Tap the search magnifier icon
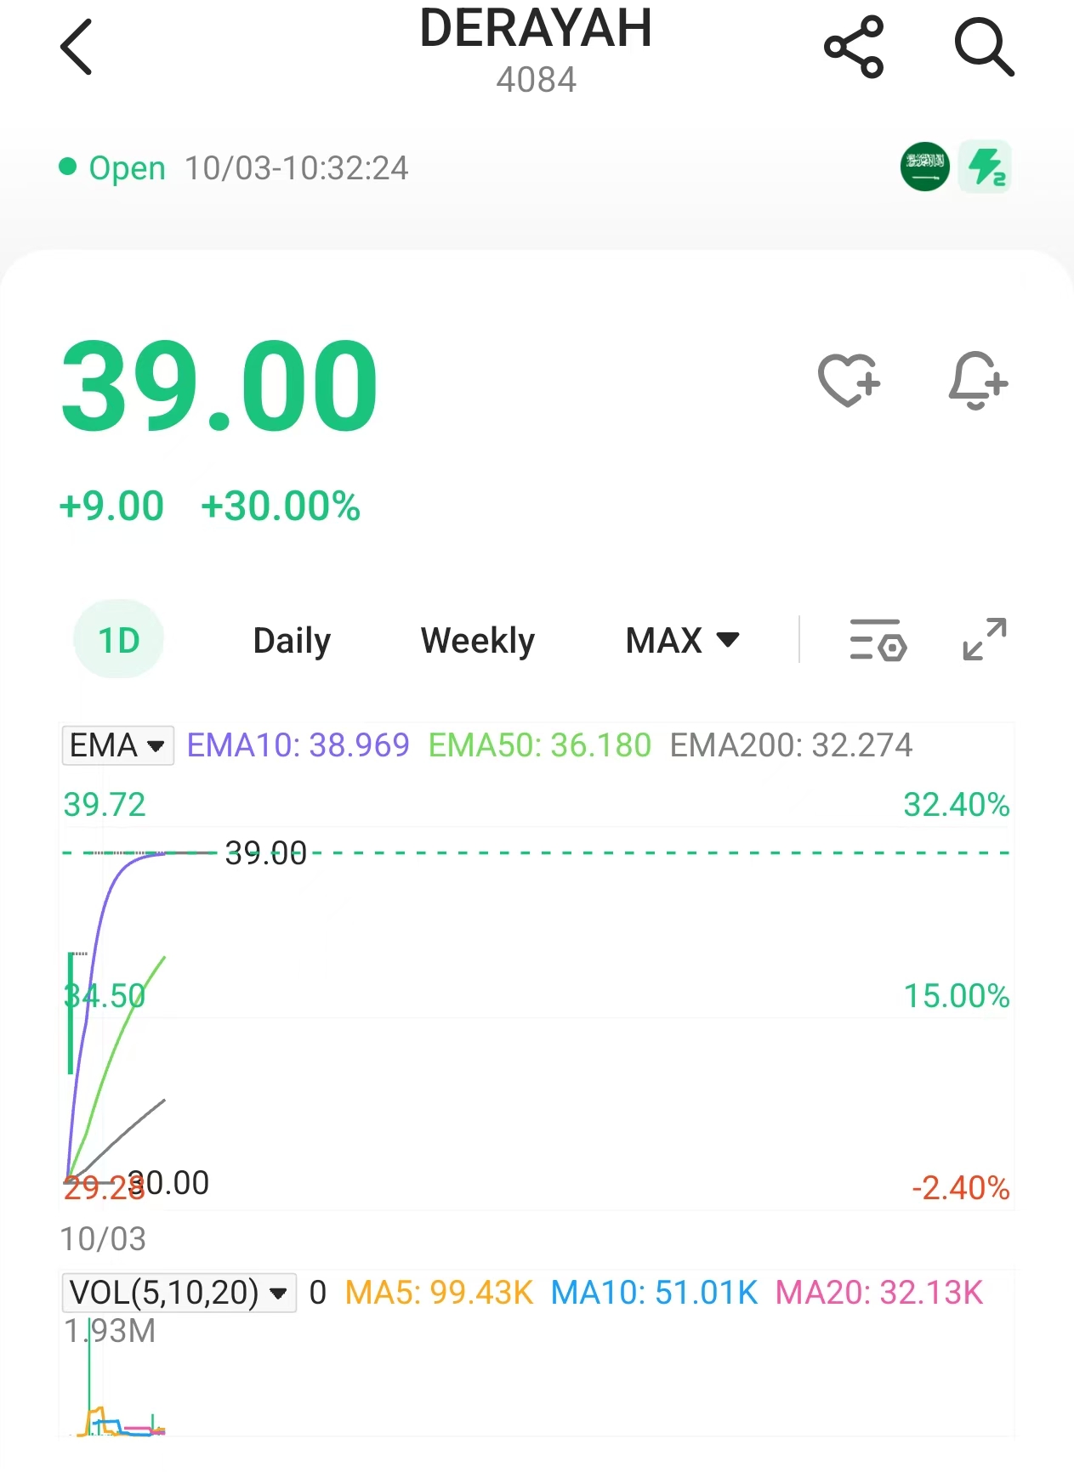Image resolution: width=1074 pixels, height=1472 pixels. [x=984, y=48]
